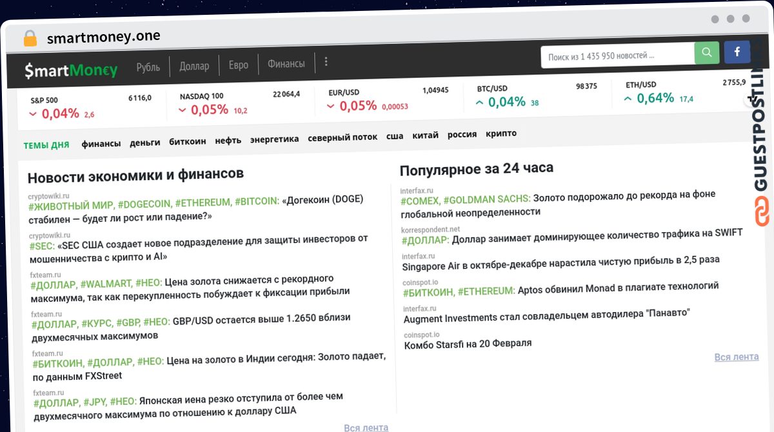The image size is (774, 432).
Task: Select the энергетика topic tag
Action: pyautogui.click(x=275, y=139)
